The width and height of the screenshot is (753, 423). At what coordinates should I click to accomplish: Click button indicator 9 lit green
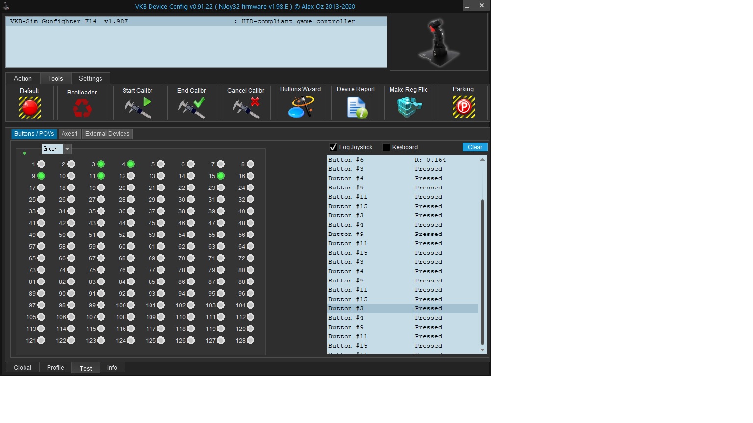pyautogui.click(x=41, y=176)
